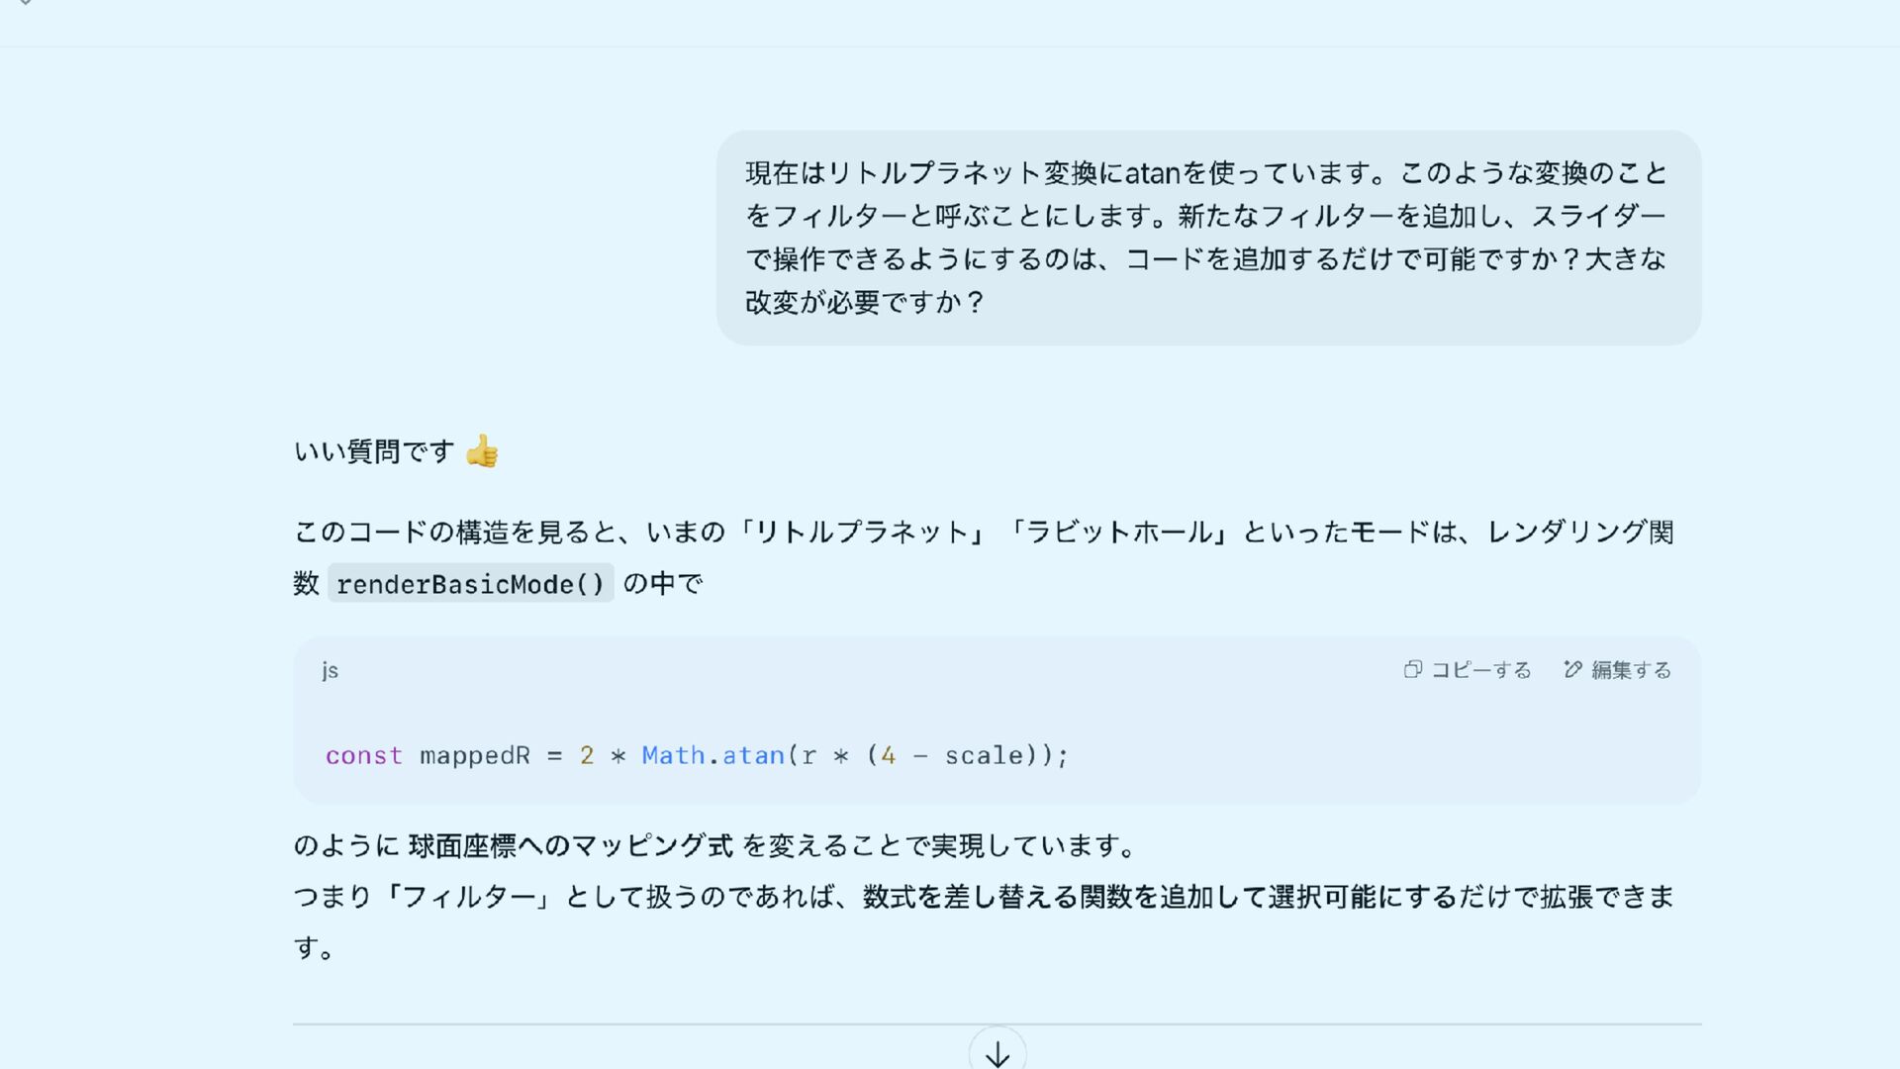Click the 編集する label text
The width and height of the screenshot is (1900, 1069).
[x=1631, y=670]
